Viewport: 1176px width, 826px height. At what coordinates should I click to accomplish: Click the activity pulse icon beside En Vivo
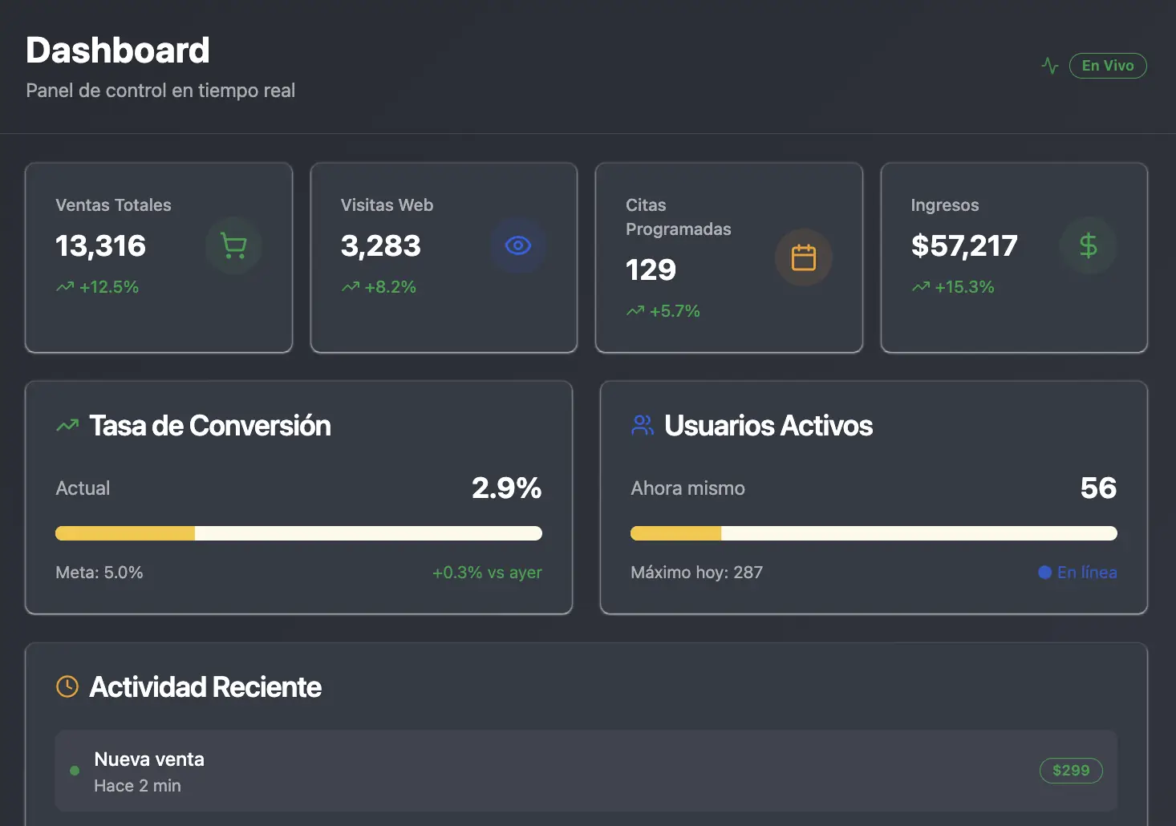(x=1050, y=66)
